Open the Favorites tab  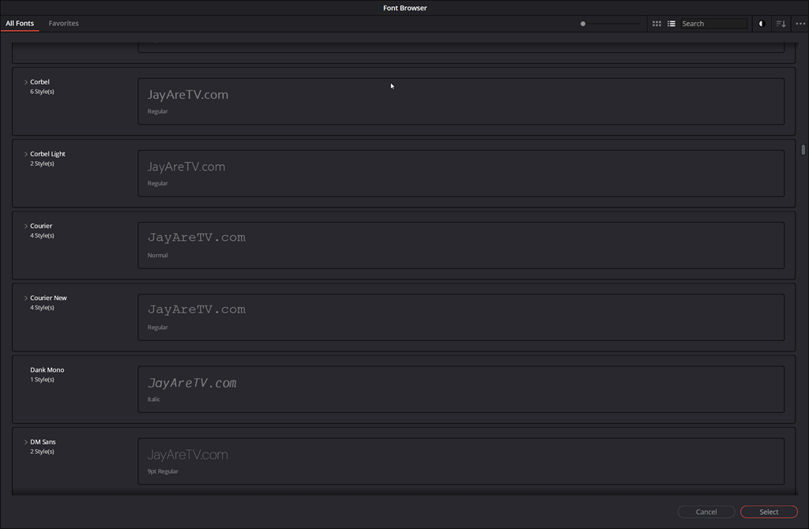coord(63,24)
